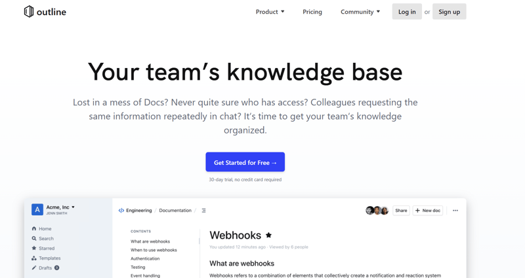Image resolution: width=525 pixels, height=278 pixels.
Task: Click the Sign up button
Action: coord(449,12)
